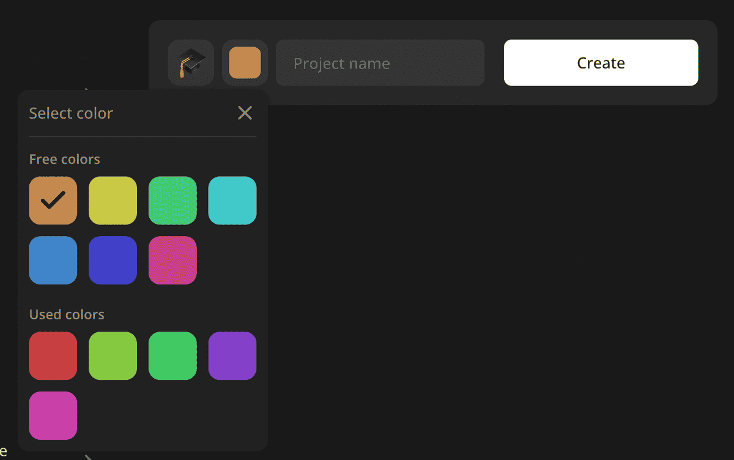Screen dimensions: 734x460
Task: Select the lime green used color
Action: (113, 355)
